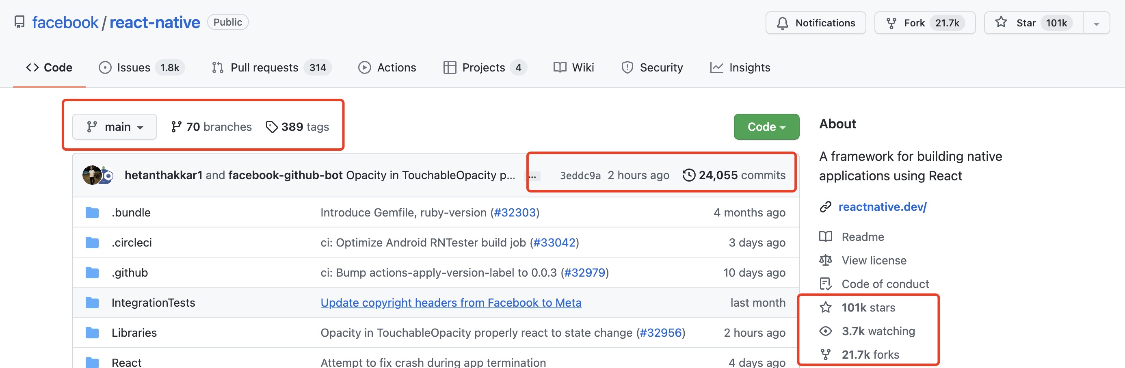Click the scale icon beside View license

coord(825,260)
